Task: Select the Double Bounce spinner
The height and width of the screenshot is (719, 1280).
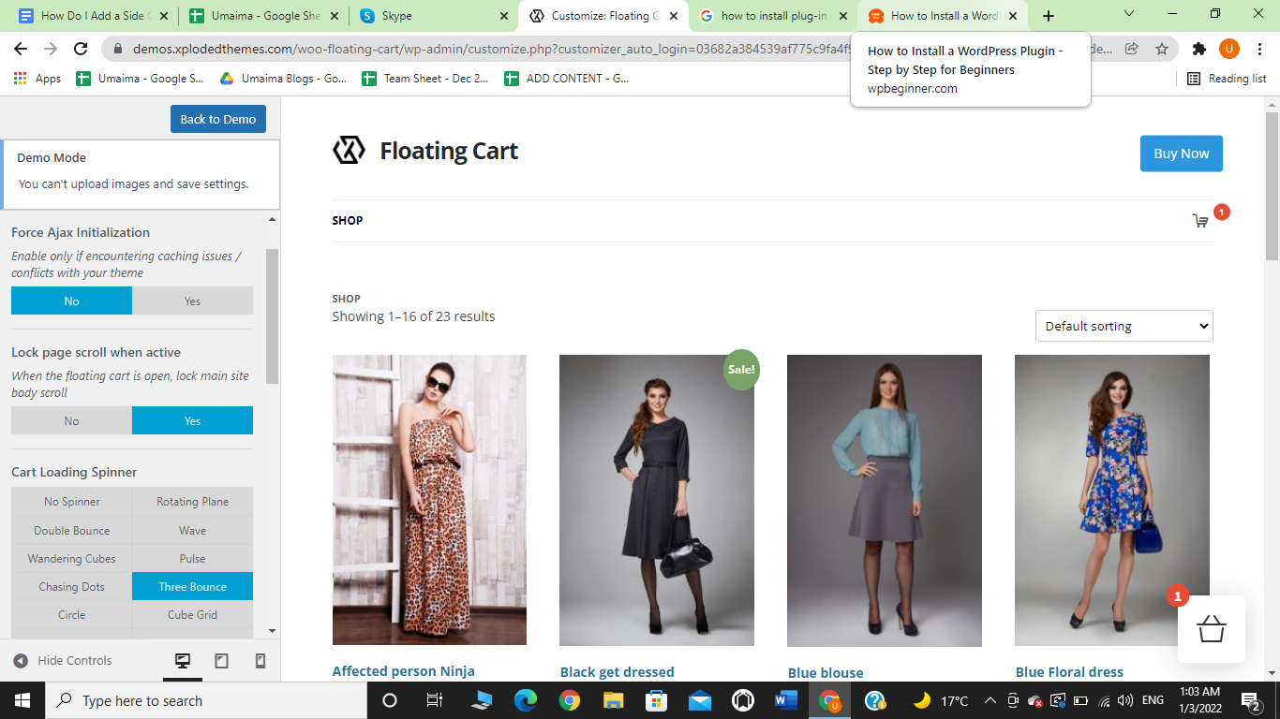Action: tap(71, 530)
